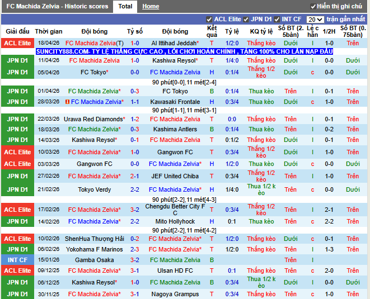This screenshot has width=370, height=299.
Task: Open the Kawasaki Frontale team link
Action: point(175,102)
